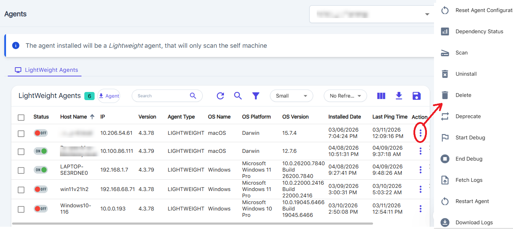Viewport: 513px width, 231px height.
Task: Click the save floppy disk icon
Action: pyautogui.click(x=417, y=96)
